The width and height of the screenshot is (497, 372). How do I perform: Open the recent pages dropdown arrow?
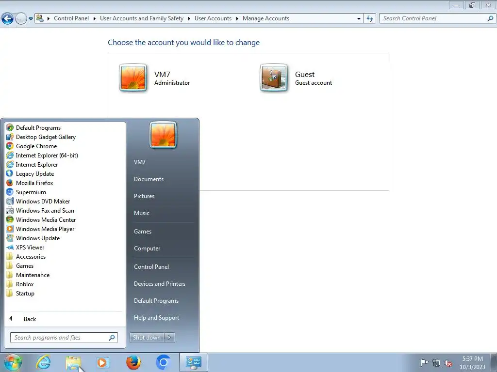31,19
